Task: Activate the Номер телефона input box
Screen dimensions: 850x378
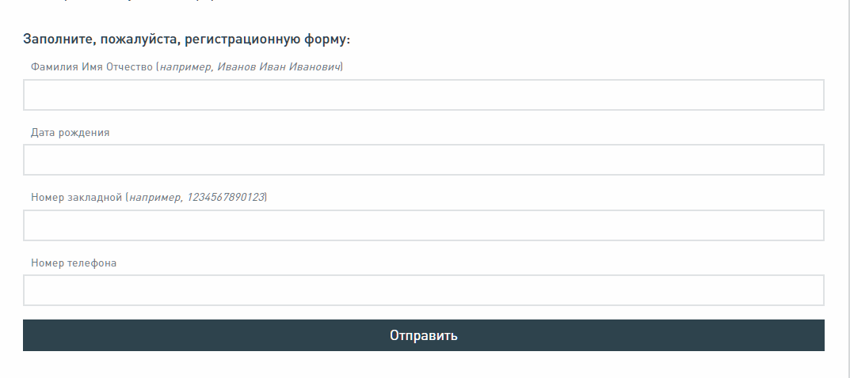Action: pos(423,290)
